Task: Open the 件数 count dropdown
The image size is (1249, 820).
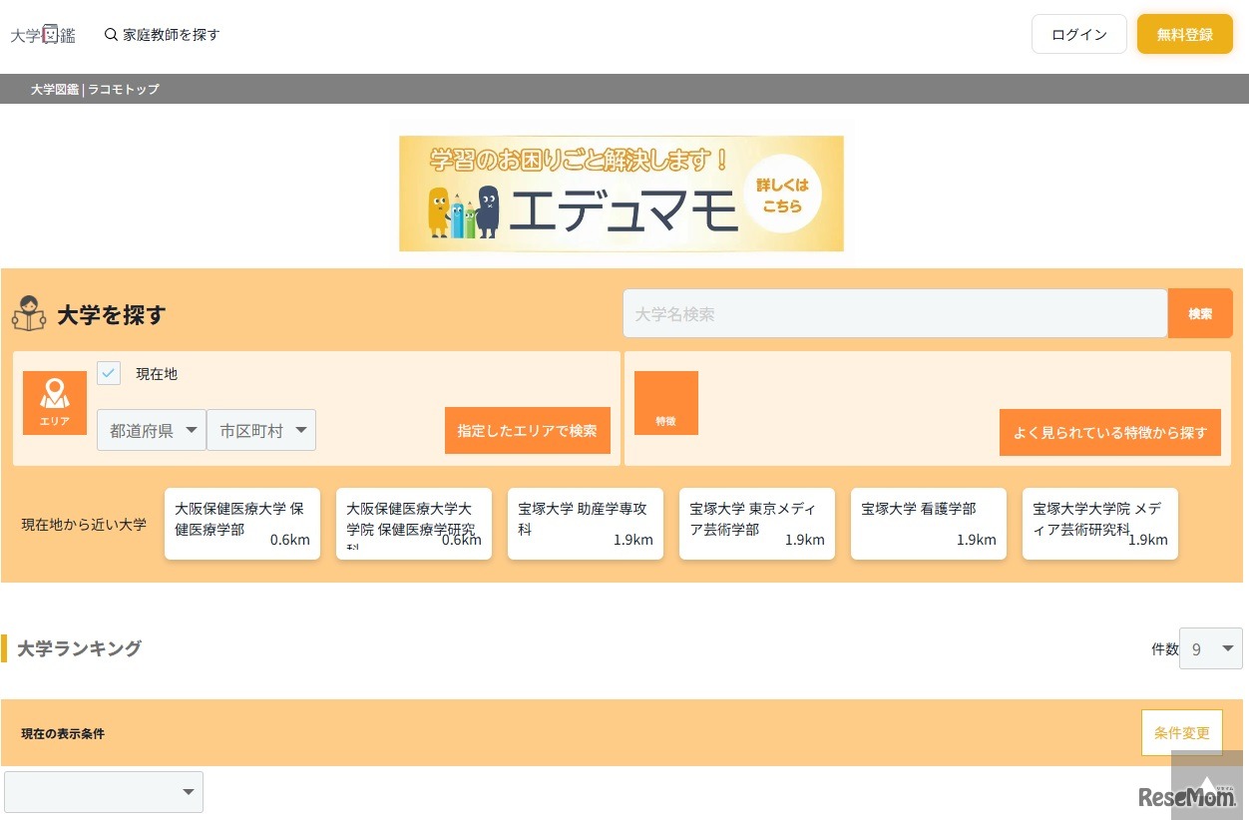Action: coord(1210,649)
